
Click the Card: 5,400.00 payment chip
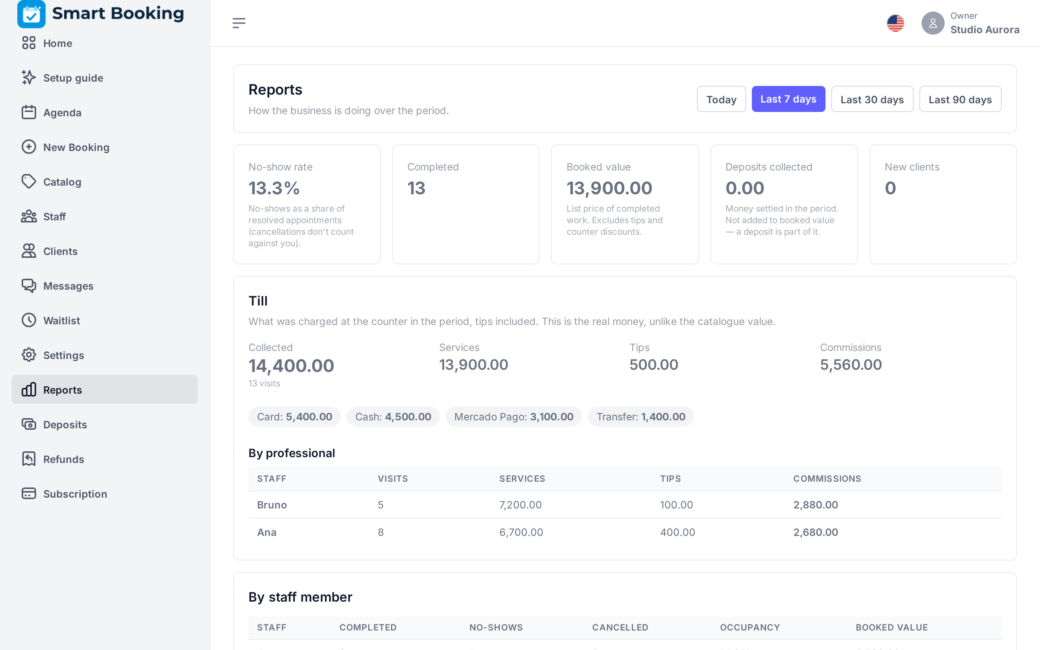coord(294,417)
